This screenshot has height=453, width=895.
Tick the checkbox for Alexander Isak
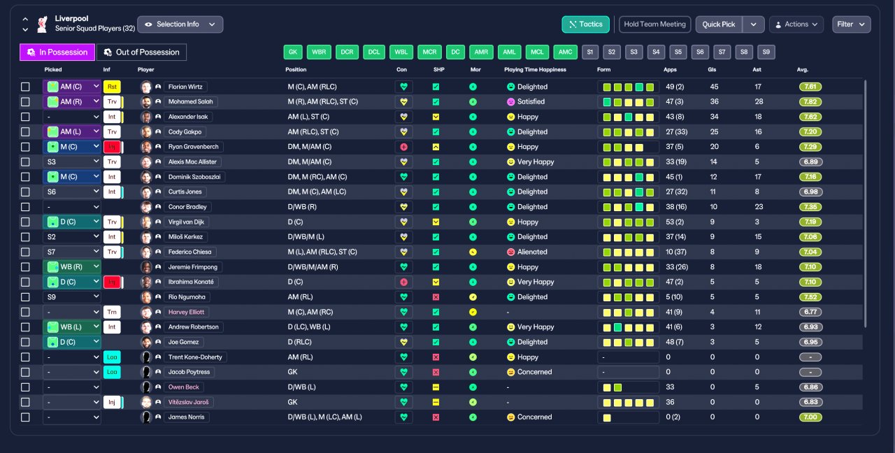pos(26,117)
